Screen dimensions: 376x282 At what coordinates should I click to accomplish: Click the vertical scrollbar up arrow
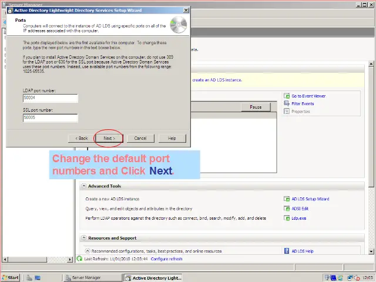[371, 64]
